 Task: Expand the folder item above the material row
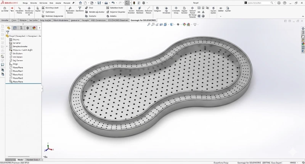[7, 47]
